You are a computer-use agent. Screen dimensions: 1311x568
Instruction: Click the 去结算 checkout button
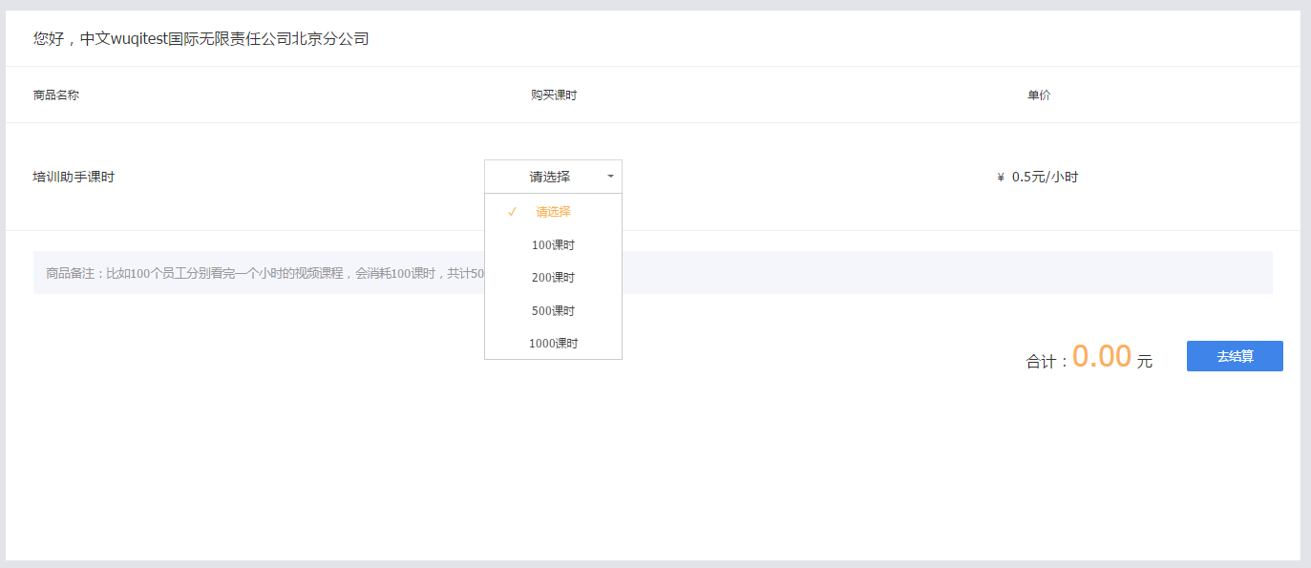[1235, 356]
